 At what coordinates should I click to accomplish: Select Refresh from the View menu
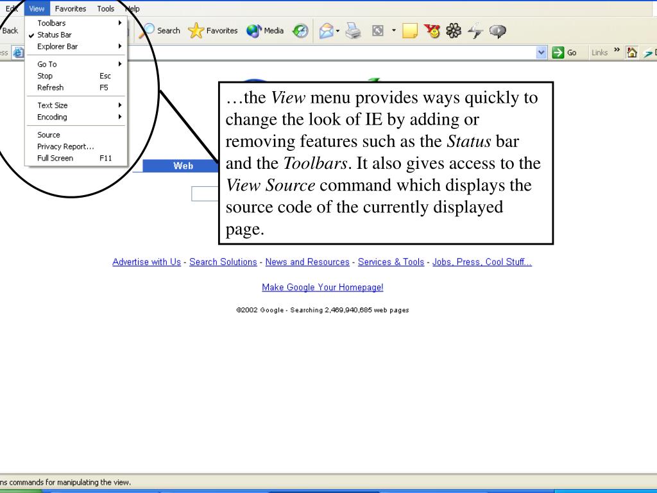(76, 87)
